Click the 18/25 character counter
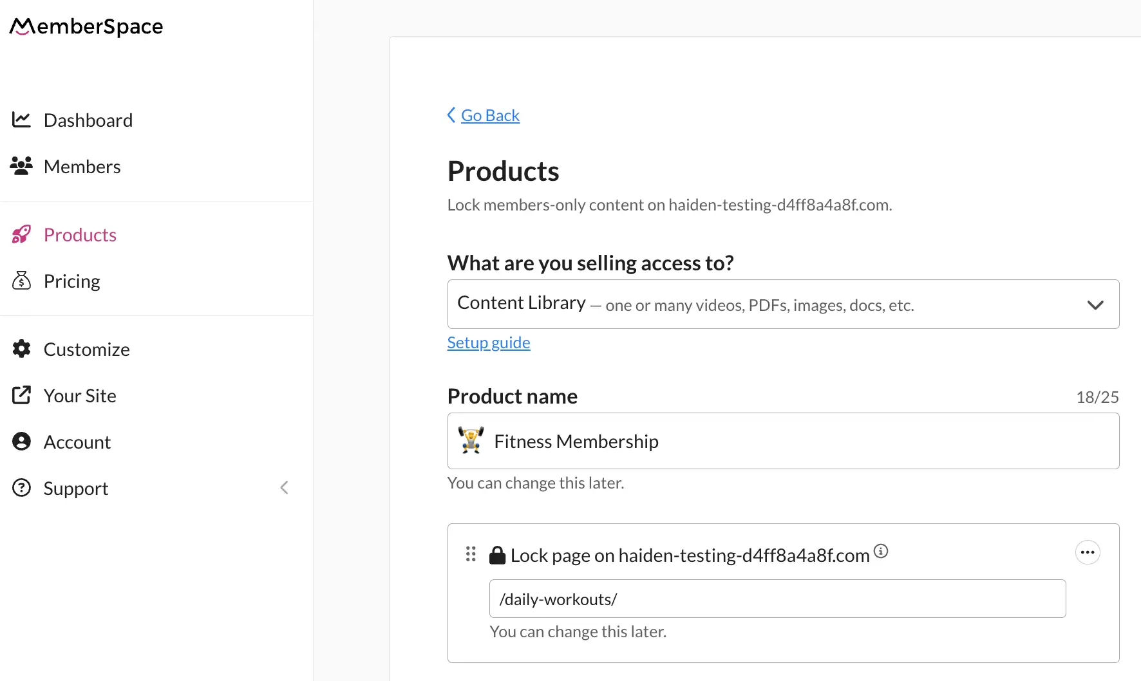Screen dimensions: 1141x681 tap(1097, 397)
